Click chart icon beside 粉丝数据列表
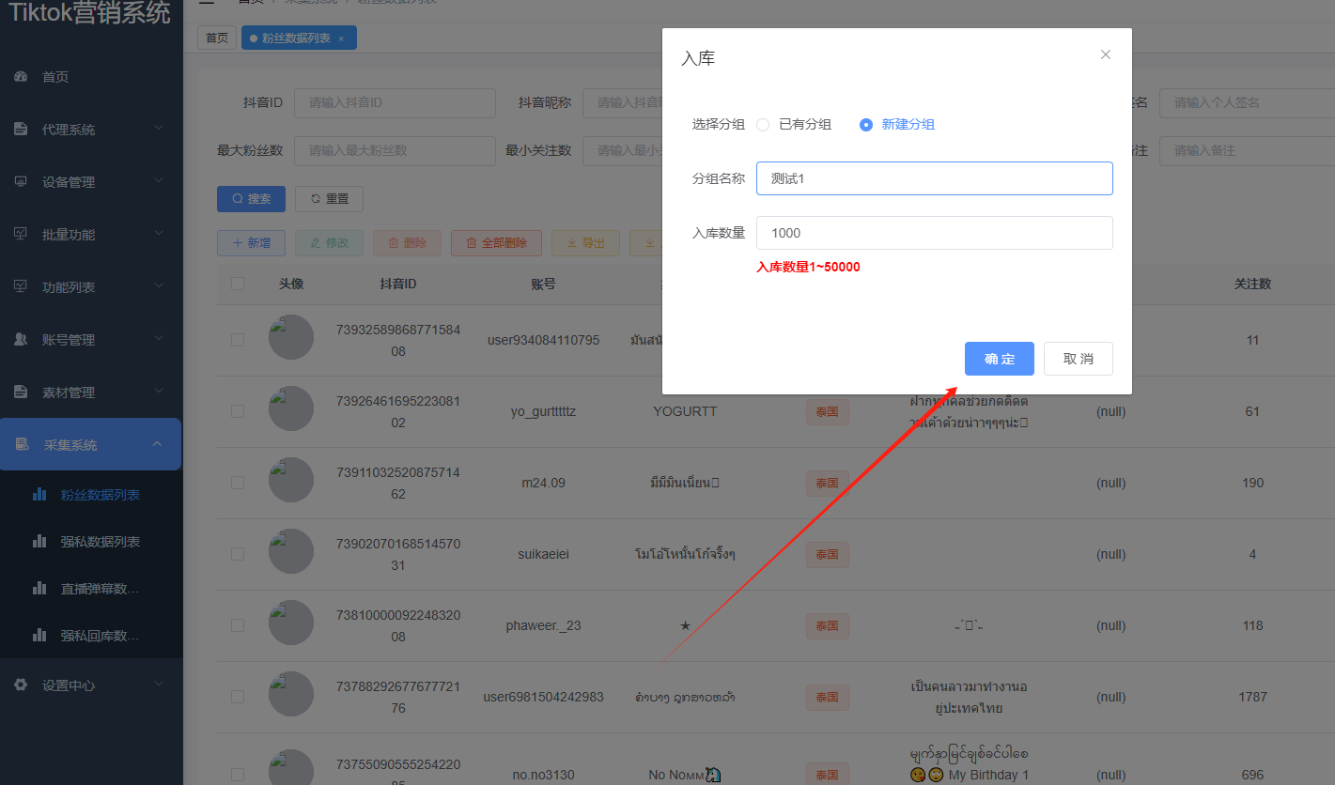Image resolution: width=1335 pixels, height=785 pixels. [39, 494]
